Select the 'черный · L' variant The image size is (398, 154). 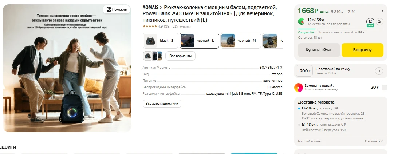pos(199,41)
